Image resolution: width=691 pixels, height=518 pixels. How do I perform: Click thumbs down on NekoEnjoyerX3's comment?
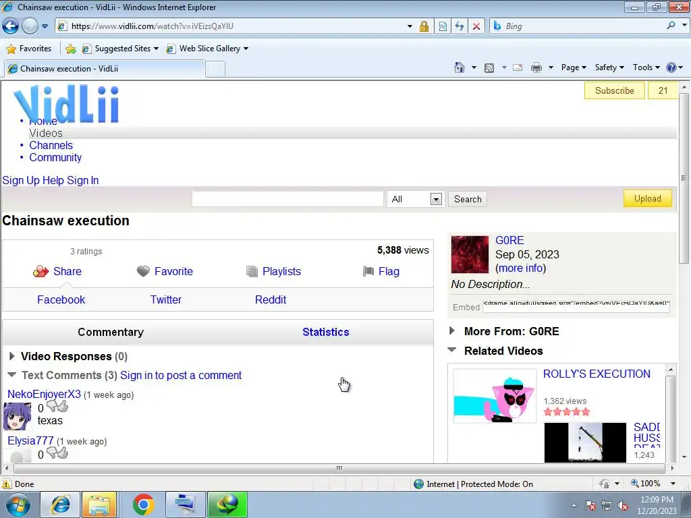pyautogui.click(x=52, y=405)
